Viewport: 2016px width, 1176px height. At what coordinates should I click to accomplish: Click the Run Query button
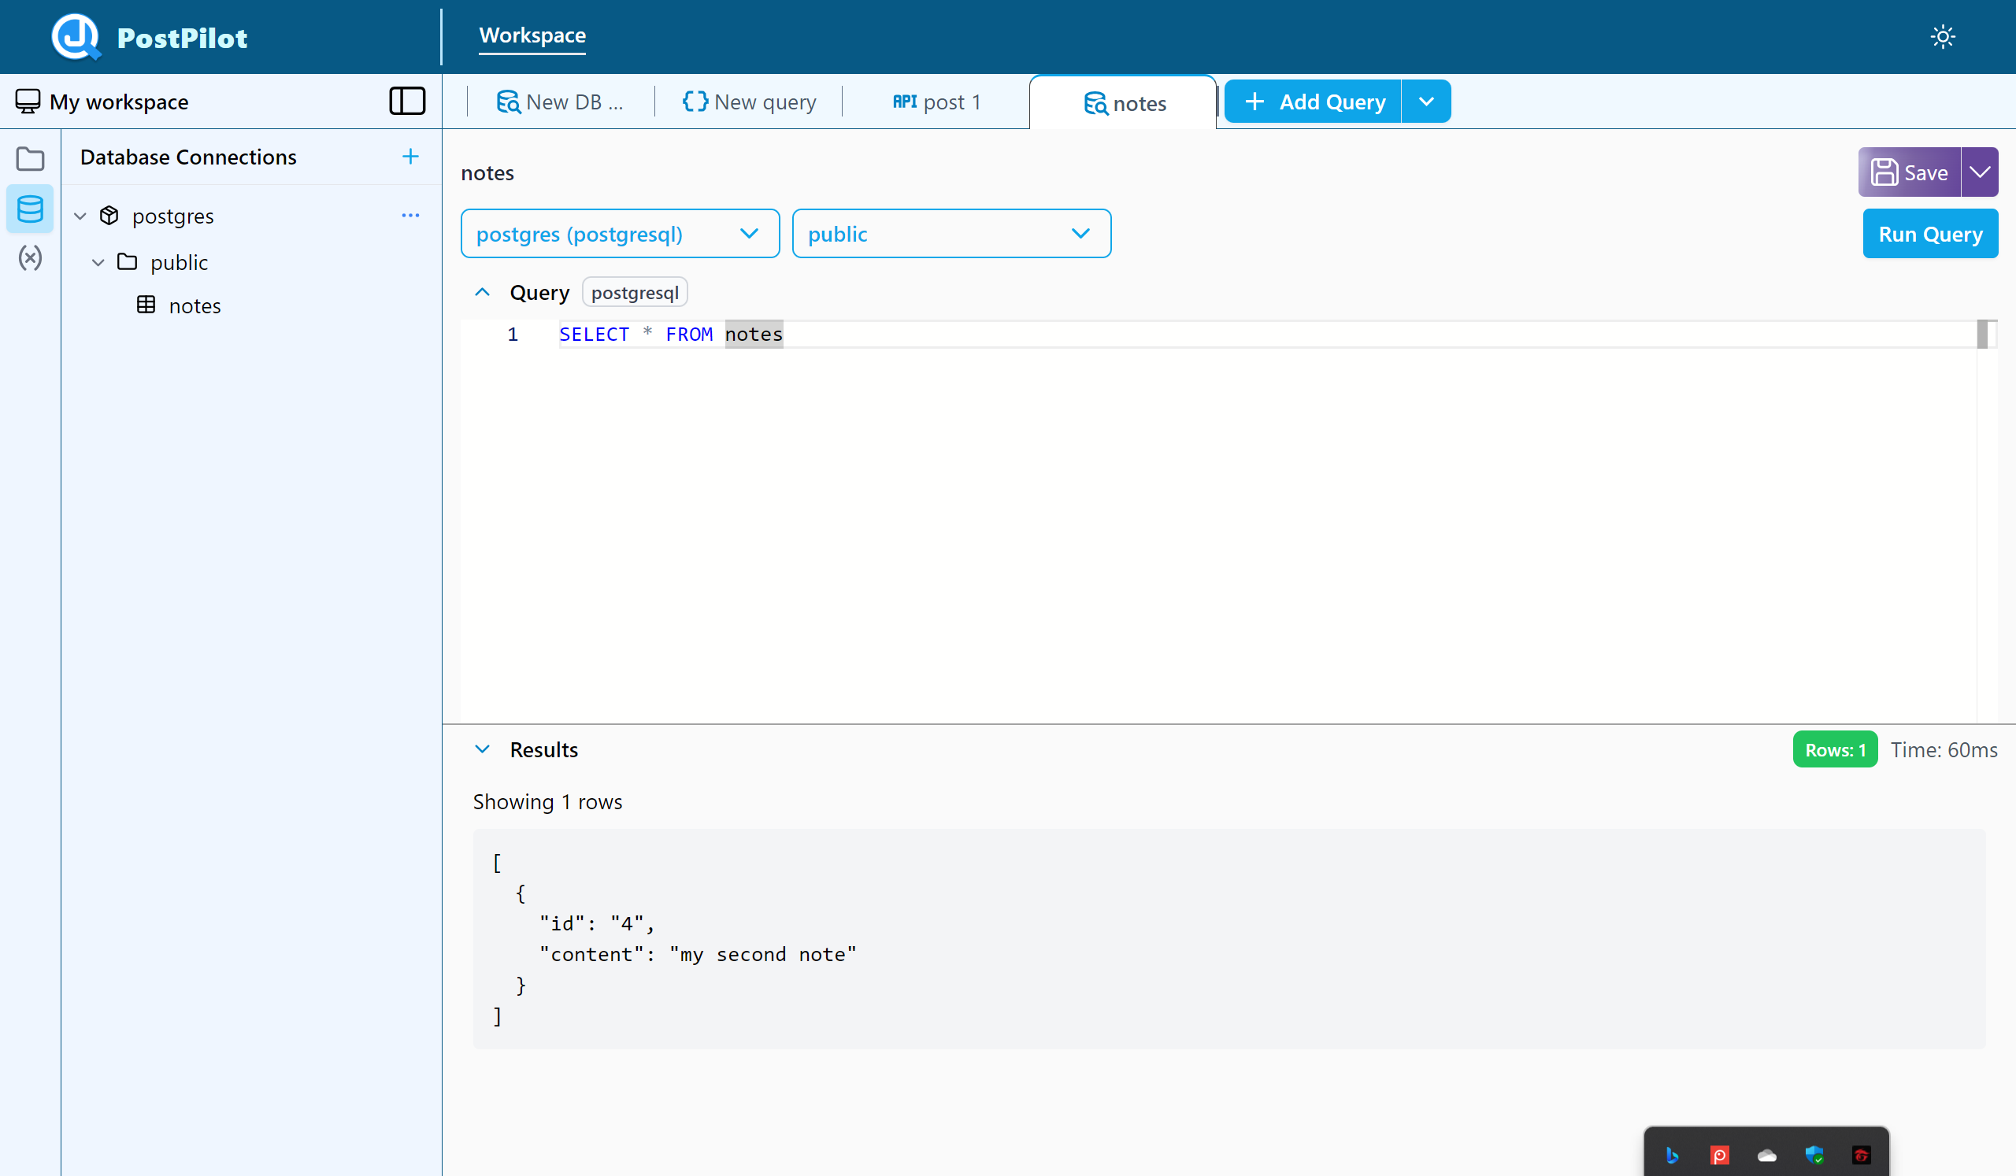coord(1929,235)
